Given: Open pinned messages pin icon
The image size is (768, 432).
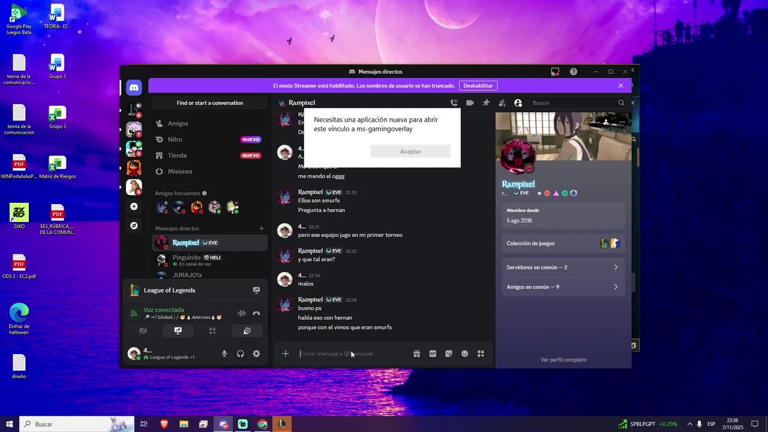Looking at the screenshot, I should click(x=486, y=103).
